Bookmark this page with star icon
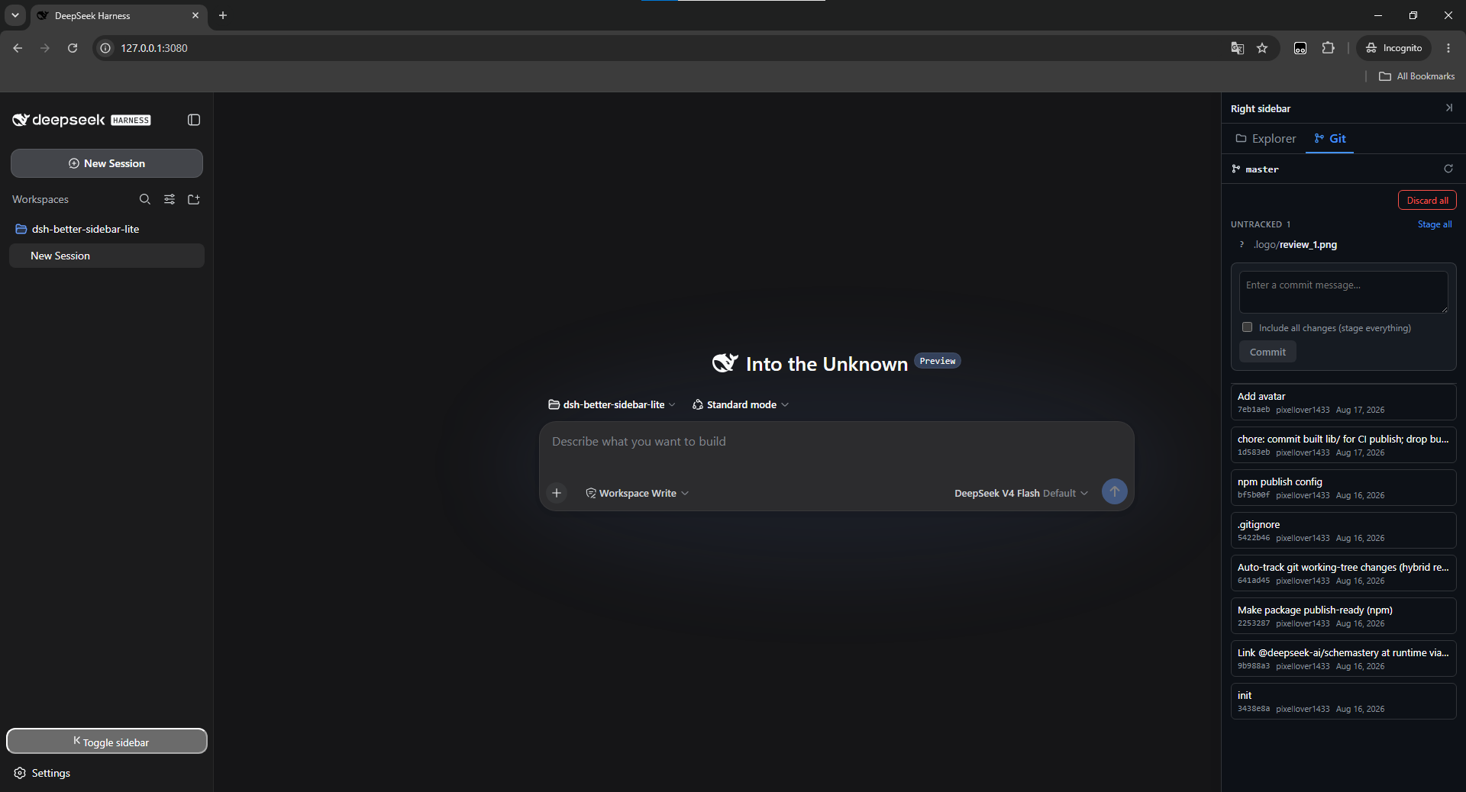This screenshot has height=792, width=1466. (1262, 48)
